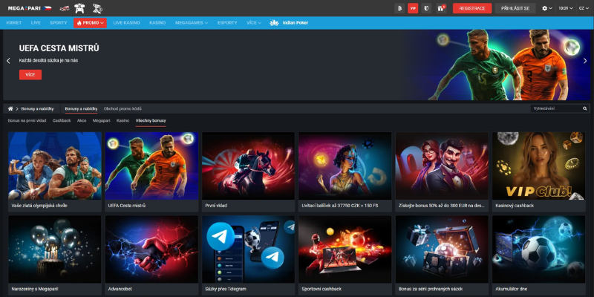Click the Kasinový cashback caption text

pos(515,206)
